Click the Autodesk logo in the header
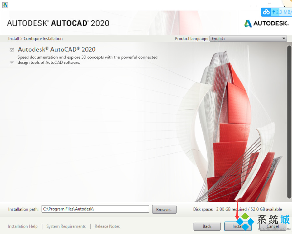Screen dimensions: 292x234 pos(266,23)
